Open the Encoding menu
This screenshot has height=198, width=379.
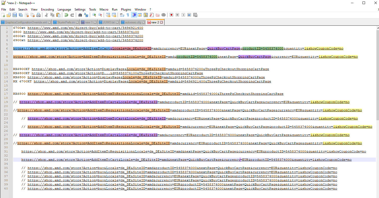click(47, 9)
